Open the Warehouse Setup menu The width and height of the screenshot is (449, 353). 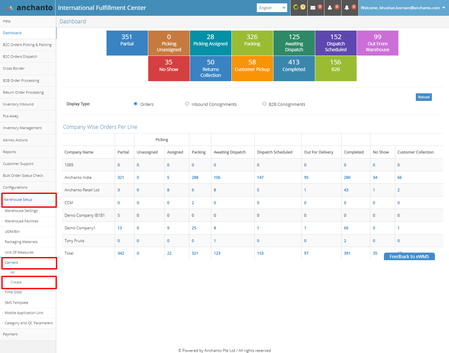[x=17, y=199]
